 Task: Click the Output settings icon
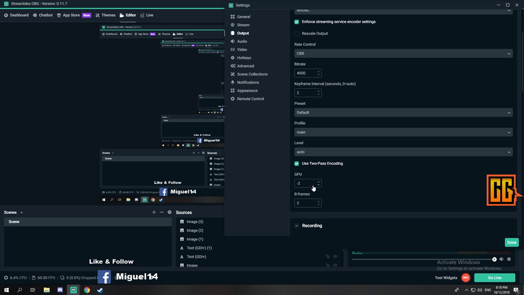coord(233,33)
